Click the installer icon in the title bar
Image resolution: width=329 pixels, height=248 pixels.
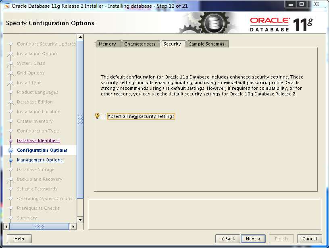pyautogui.click(x=6, y=4)
